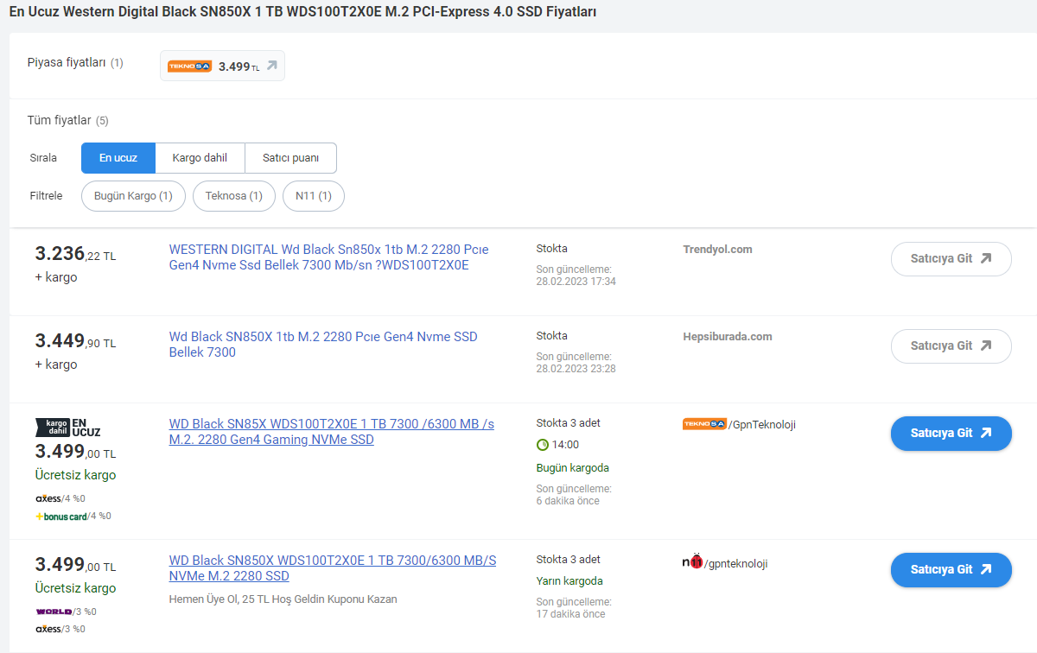The image size is (1037, 653).
Task: Click the kargo dahil EN UCUZ badge
Action: pos(67,426)
